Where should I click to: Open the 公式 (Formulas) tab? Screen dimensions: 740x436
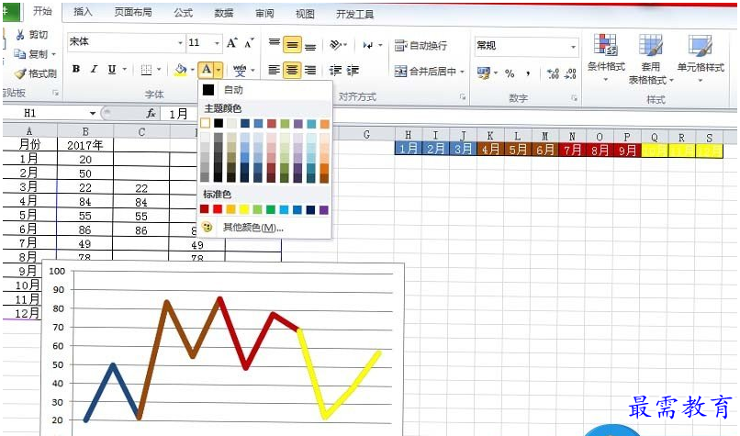click(x=183, y=13)
